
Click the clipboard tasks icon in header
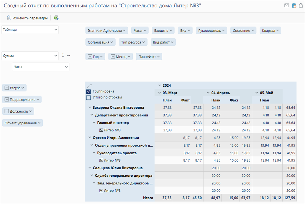click(294, 6)
